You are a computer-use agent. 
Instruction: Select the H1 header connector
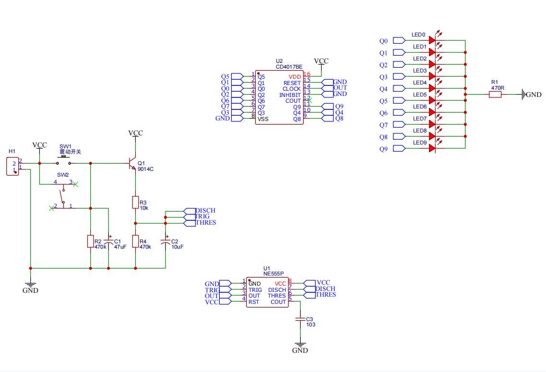tap(12, 167)
